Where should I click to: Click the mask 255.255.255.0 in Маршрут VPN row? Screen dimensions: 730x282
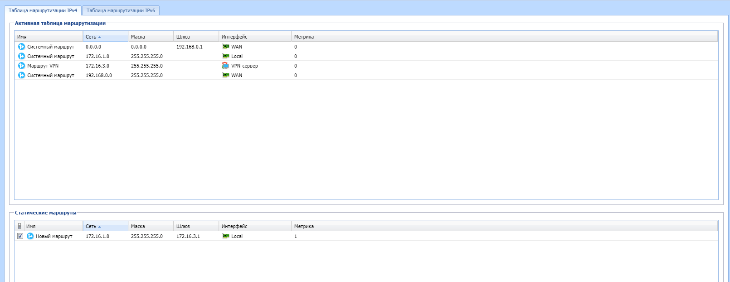pos(147,66)
